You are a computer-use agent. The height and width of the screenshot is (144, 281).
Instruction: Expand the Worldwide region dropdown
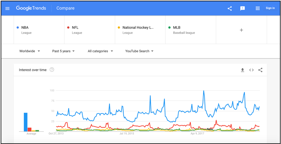(x=30, y=51)
